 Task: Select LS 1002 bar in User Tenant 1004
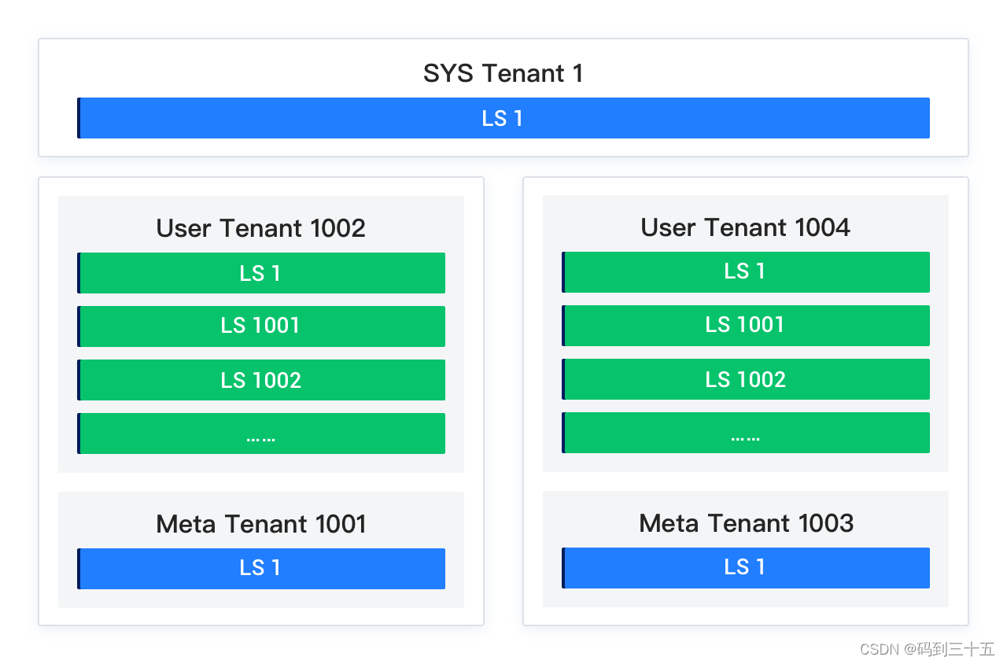click(746, 379)
